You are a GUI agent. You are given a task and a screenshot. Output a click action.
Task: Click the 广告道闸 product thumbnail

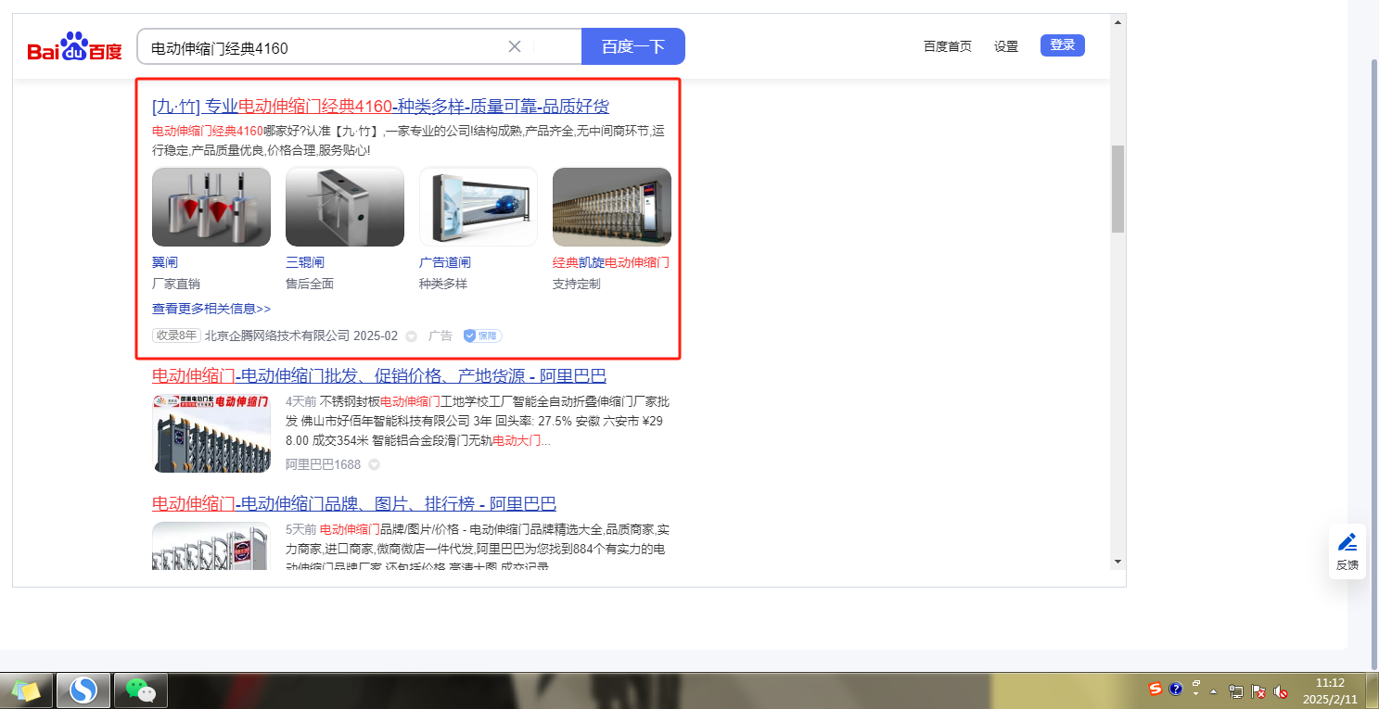tap(478, 207)
